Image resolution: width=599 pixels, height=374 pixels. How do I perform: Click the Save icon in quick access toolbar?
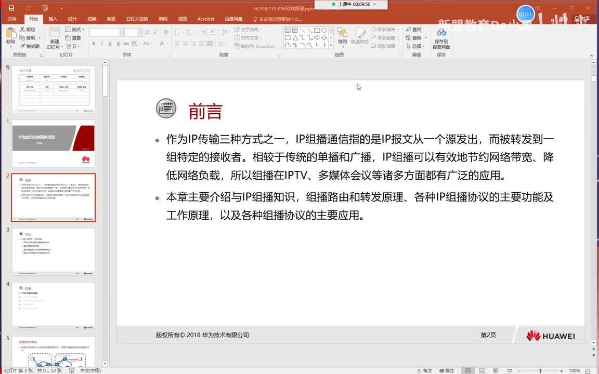pos(11,8)
